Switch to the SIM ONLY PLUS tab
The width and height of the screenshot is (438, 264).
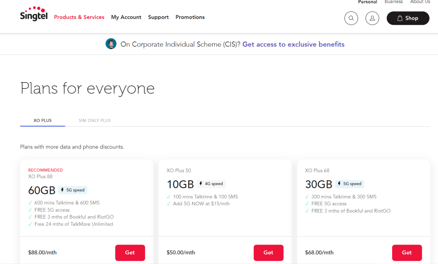tap(94, 120)
